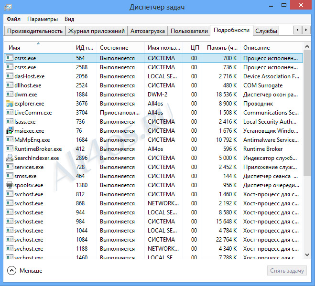Click the COM Surrogate description
This screenshot has height=286, width=315.
[263, 85]
